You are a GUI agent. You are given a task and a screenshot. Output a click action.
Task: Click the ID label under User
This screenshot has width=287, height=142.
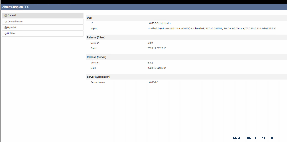coord(92,23)
